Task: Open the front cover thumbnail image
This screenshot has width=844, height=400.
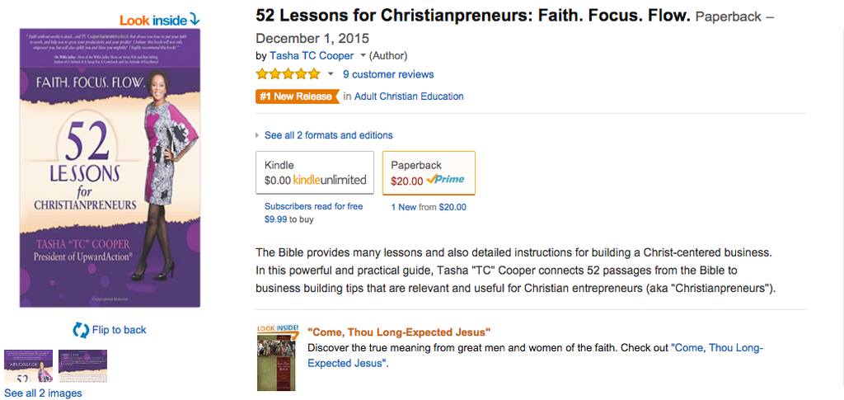Action: click(x=29, y=366)
